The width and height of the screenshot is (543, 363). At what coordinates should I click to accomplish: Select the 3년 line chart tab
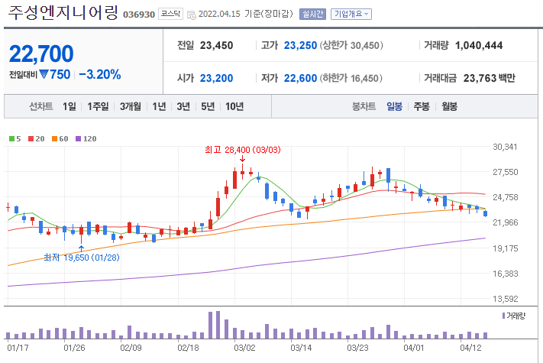pyautogui.click(x=183, y=106)
